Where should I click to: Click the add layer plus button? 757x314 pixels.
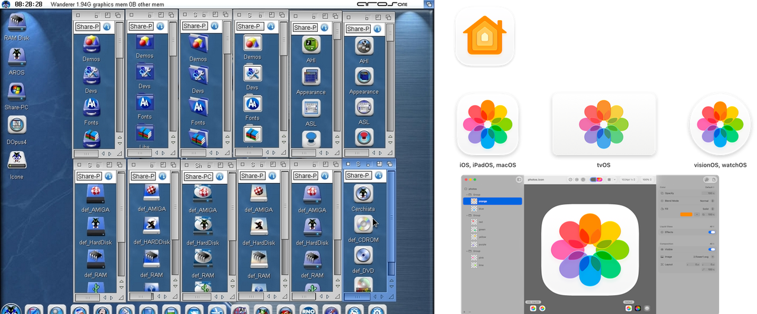coord(465,312)
